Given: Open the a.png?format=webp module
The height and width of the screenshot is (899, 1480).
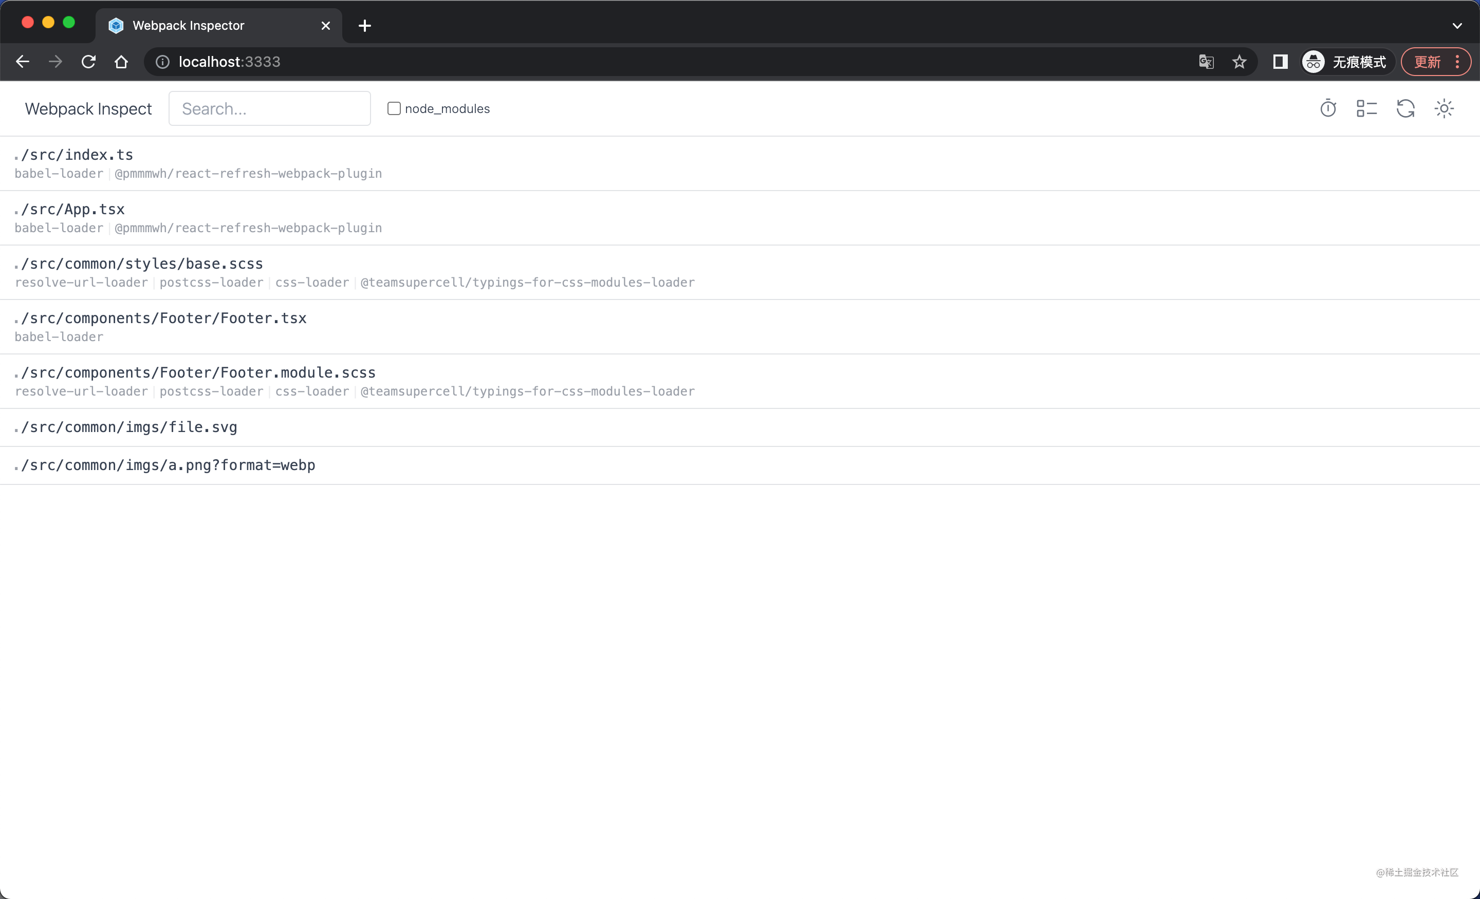Looking at the screenshot, I should click(740, 465).
